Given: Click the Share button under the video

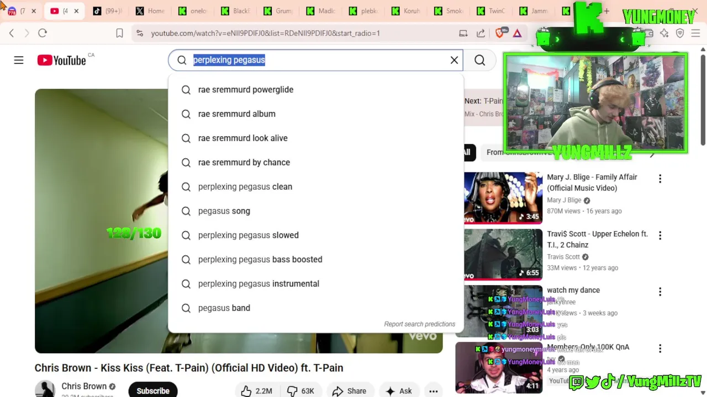Looking at the screenshot, I should (349, 390).
